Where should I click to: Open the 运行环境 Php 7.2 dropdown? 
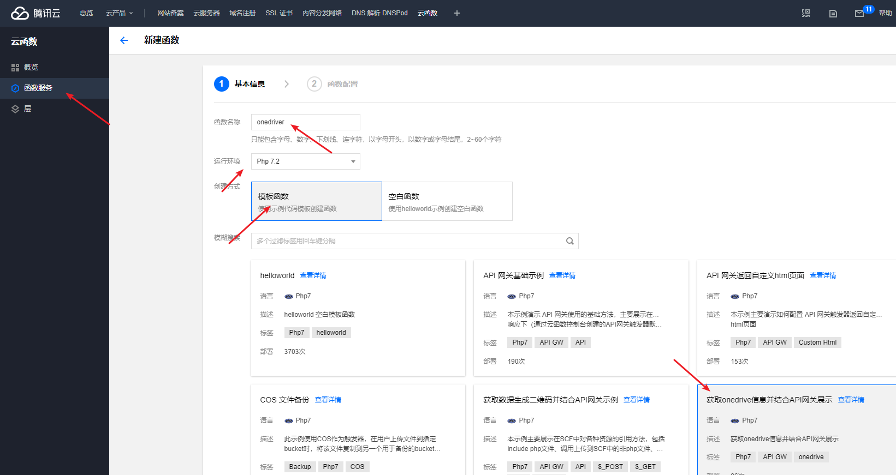click(306, 161)
